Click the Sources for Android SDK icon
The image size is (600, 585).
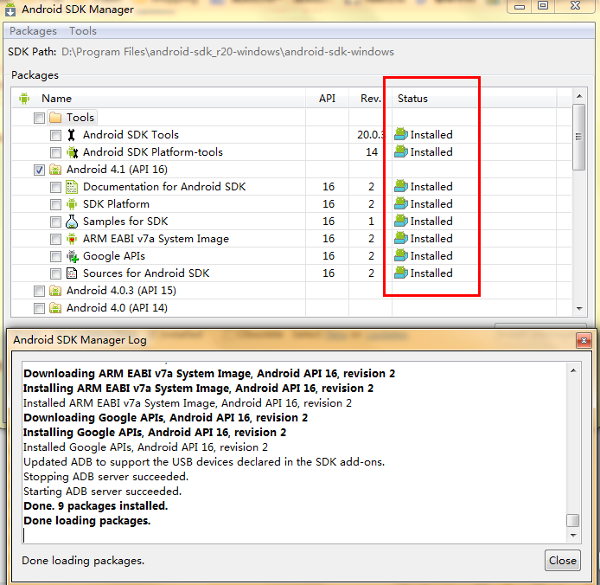[x=72, y=273]
